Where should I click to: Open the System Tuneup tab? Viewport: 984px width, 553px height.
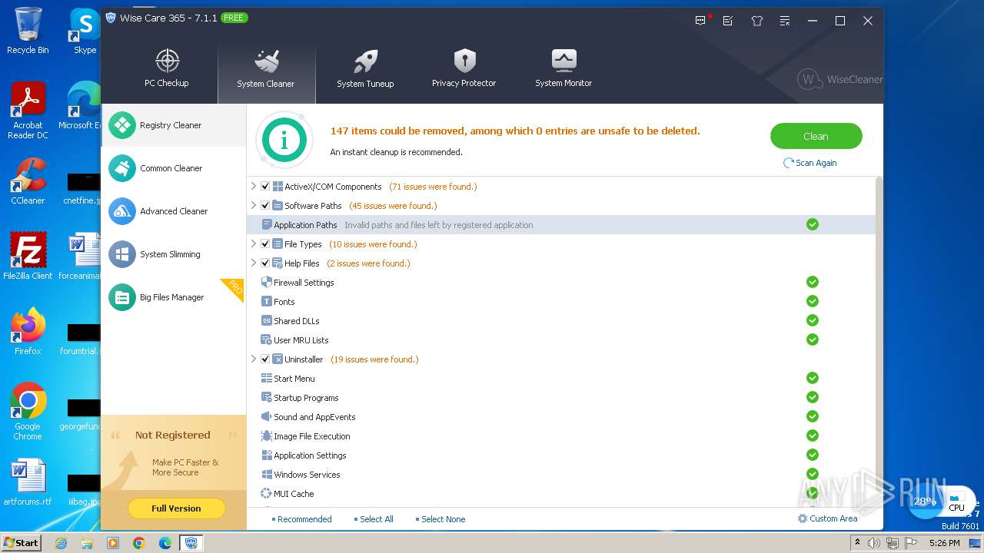pyautogui.click(x=365, y=69)
